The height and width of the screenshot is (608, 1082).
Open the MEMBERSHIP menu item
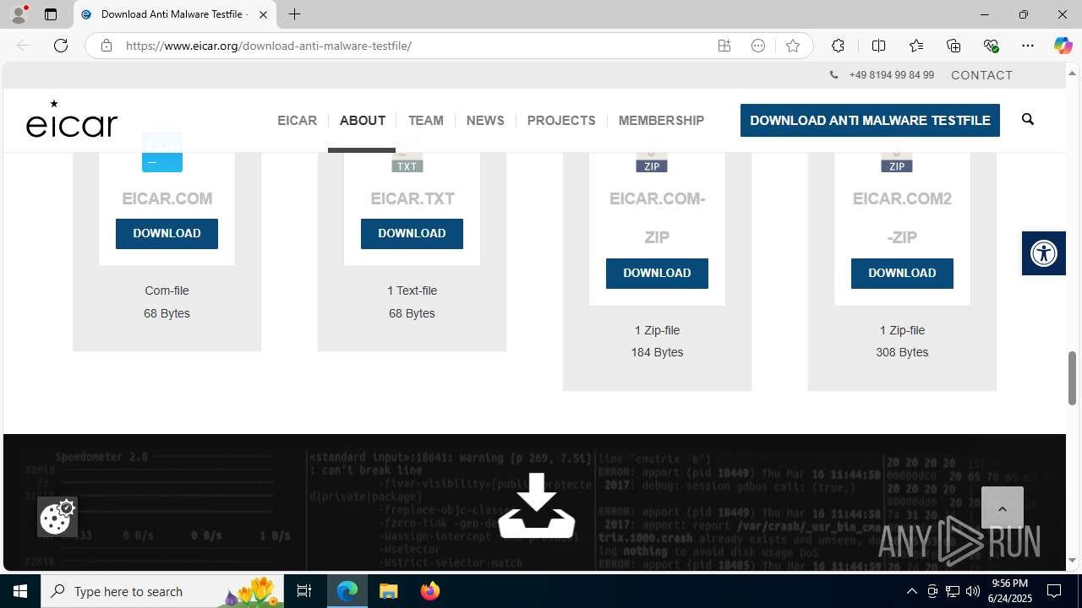click(x=661, y=121)
